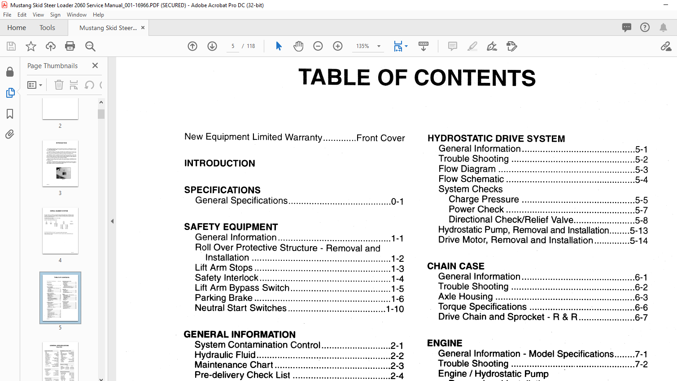Open the bookmarks panel icon
Viewport: 677px width, 381px height.
(x=10, y=114)
